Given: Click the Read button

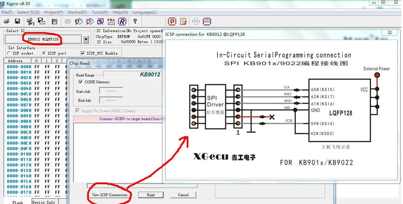Looking at the screenshot, I should (x=151, y=195).
